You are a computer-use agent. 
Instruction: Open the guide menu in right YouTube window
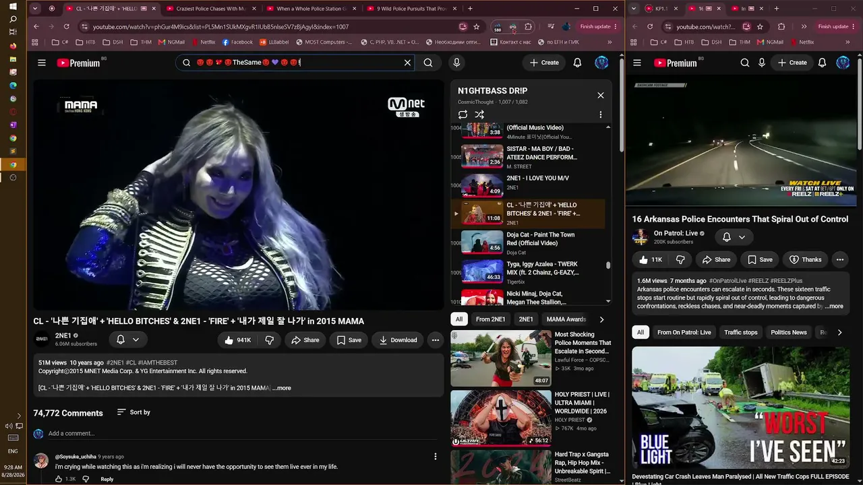(637, 63)
